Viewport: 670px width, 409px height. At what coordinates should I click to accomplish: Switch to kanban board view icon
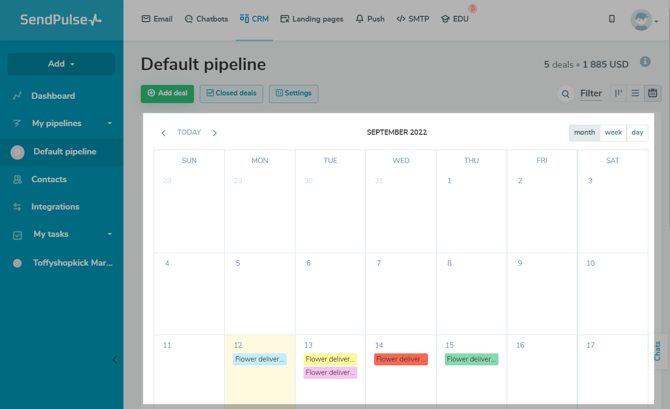click(x=618, y=93)
